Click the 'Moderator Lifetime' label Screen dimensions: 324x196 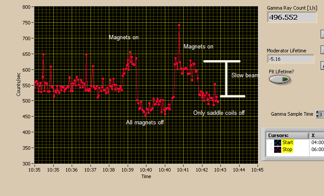pyautogui.click(x=286, y=51)
